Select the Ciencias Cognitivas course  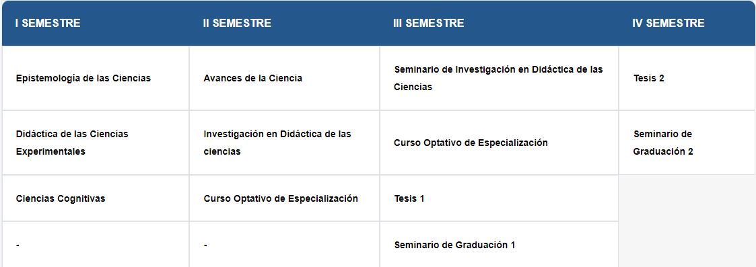pyautogui.click(x=61, y=198)
